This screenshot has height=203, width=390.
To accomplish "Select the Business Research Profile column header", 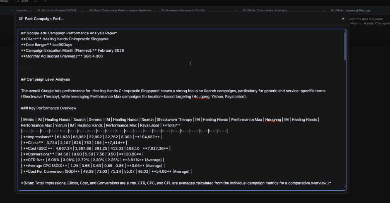I will (185, 11).
